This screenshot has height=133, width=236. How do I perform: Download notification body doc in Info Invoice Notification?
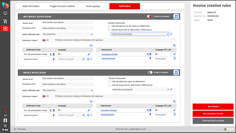click(x=50, y=54)
